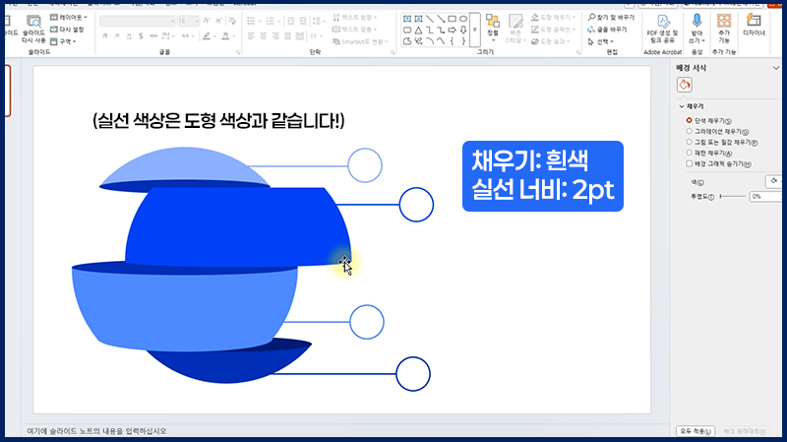Click the blue 채우기: 흰색 callout box
Image resolution: width=787 pixels, height=442 pixels.
tap(543, 176)
